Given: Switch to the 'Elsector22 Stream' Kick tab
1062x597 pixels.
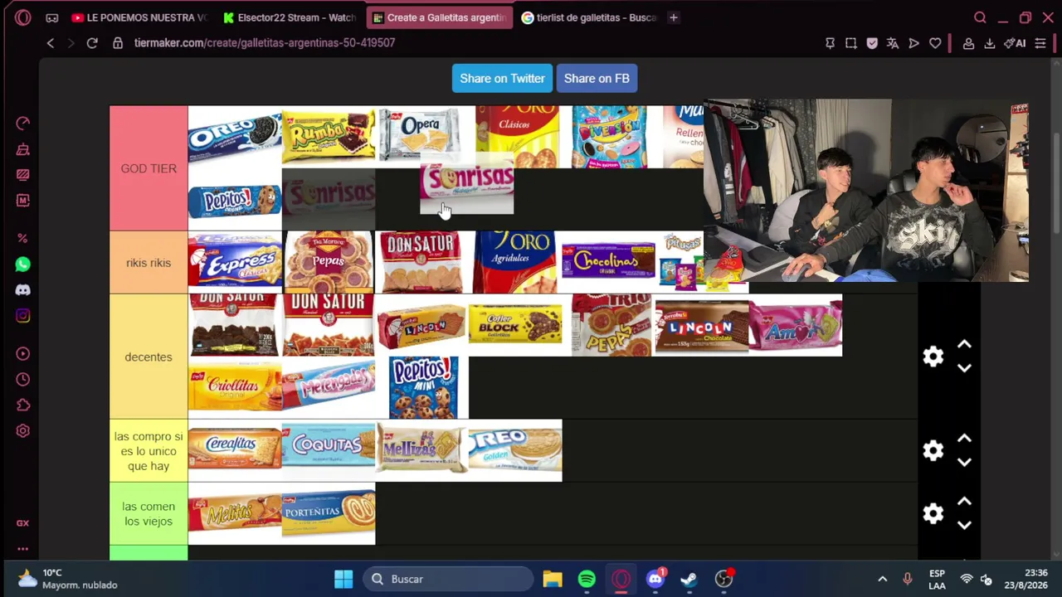Looking at the screenshot, I should click(x=289, y=17).
